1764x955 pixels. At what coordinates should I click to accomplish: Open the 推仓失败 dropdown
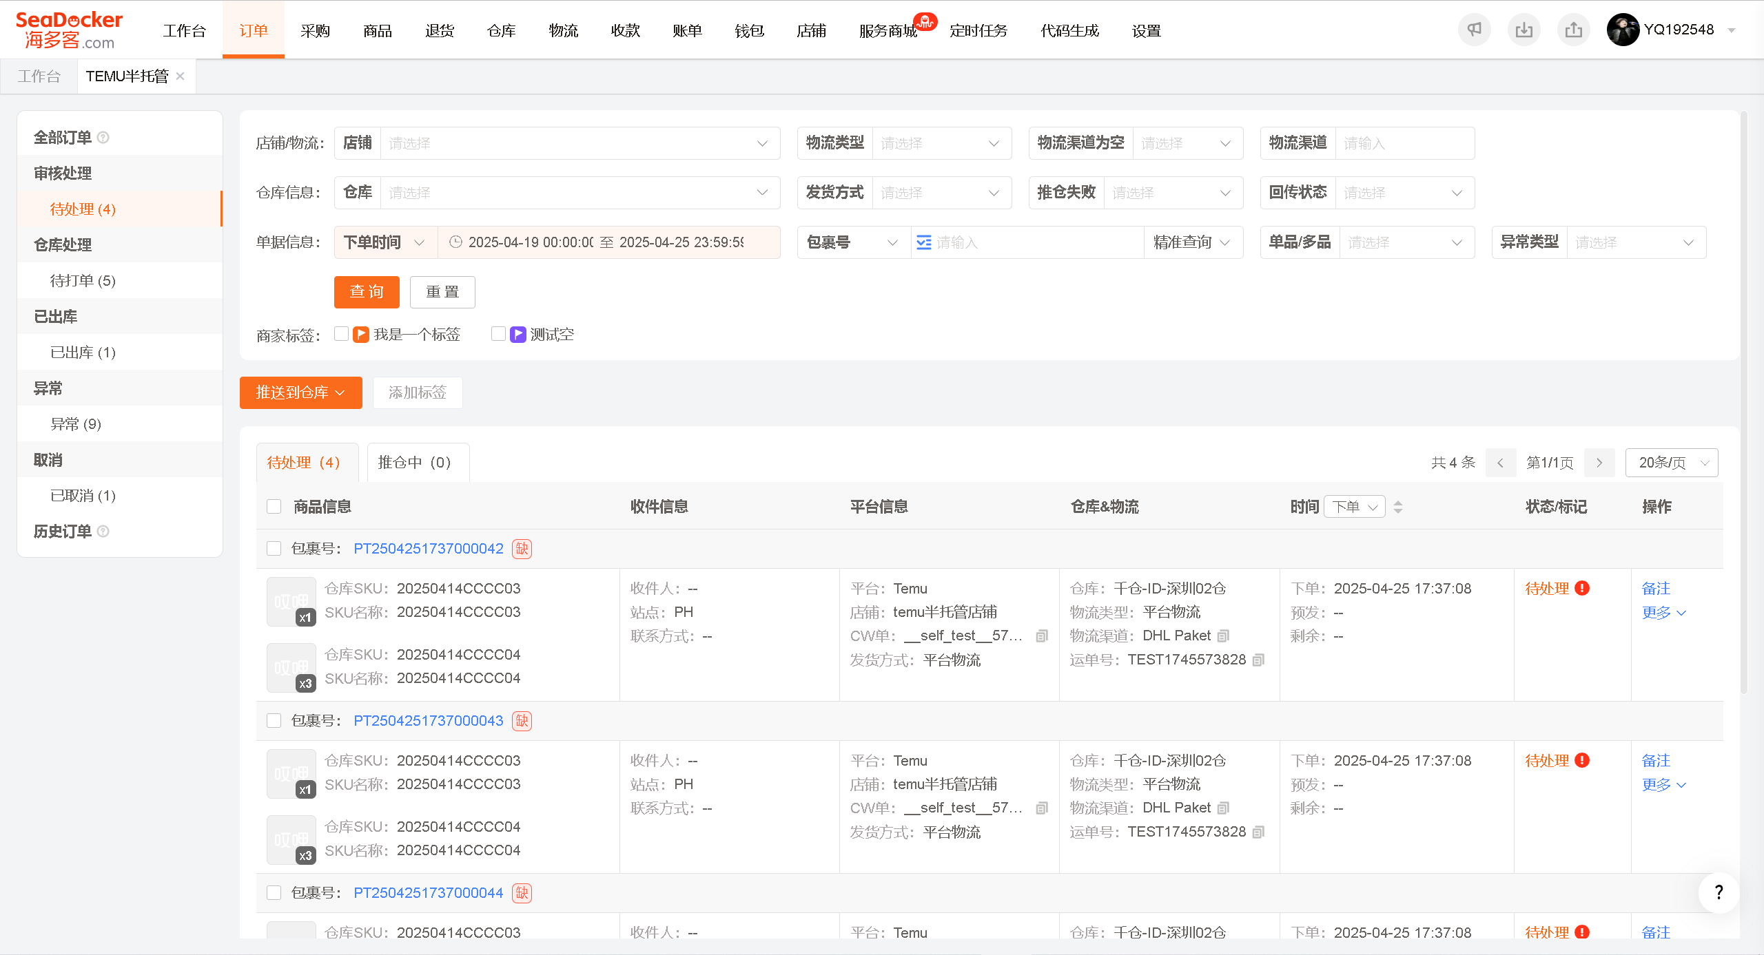(1173, 193)
